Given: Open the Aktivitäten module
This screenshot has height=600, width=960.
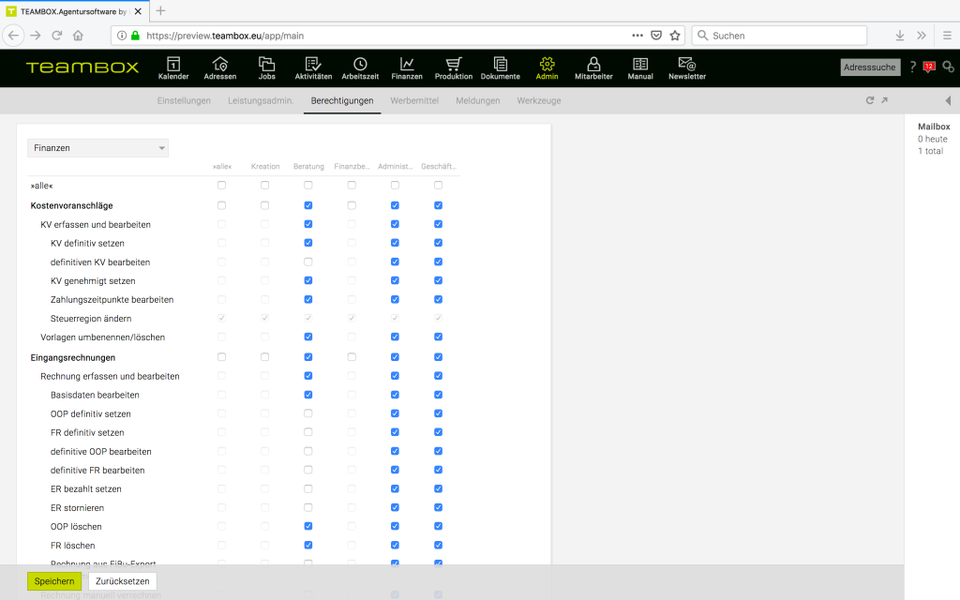Looking at the screenshot, I should (x=313, y=67).
